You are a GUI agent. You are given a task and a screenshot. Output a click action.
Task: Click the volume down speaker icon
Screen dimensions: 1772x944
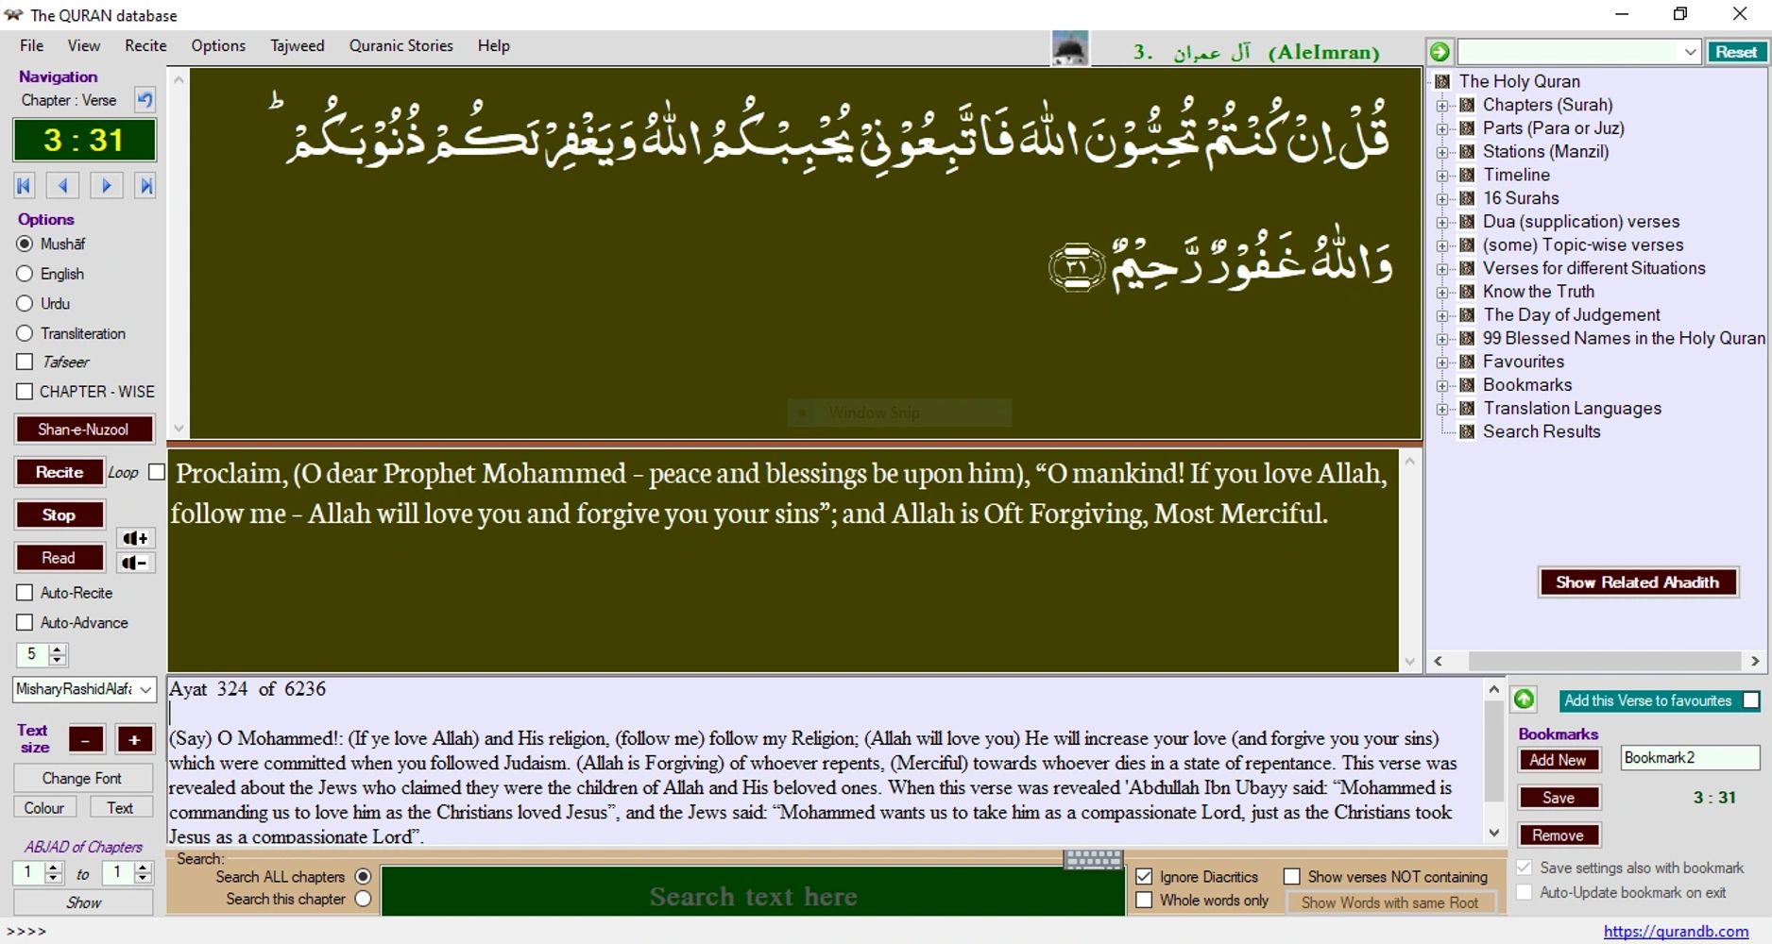coord(135,563)
